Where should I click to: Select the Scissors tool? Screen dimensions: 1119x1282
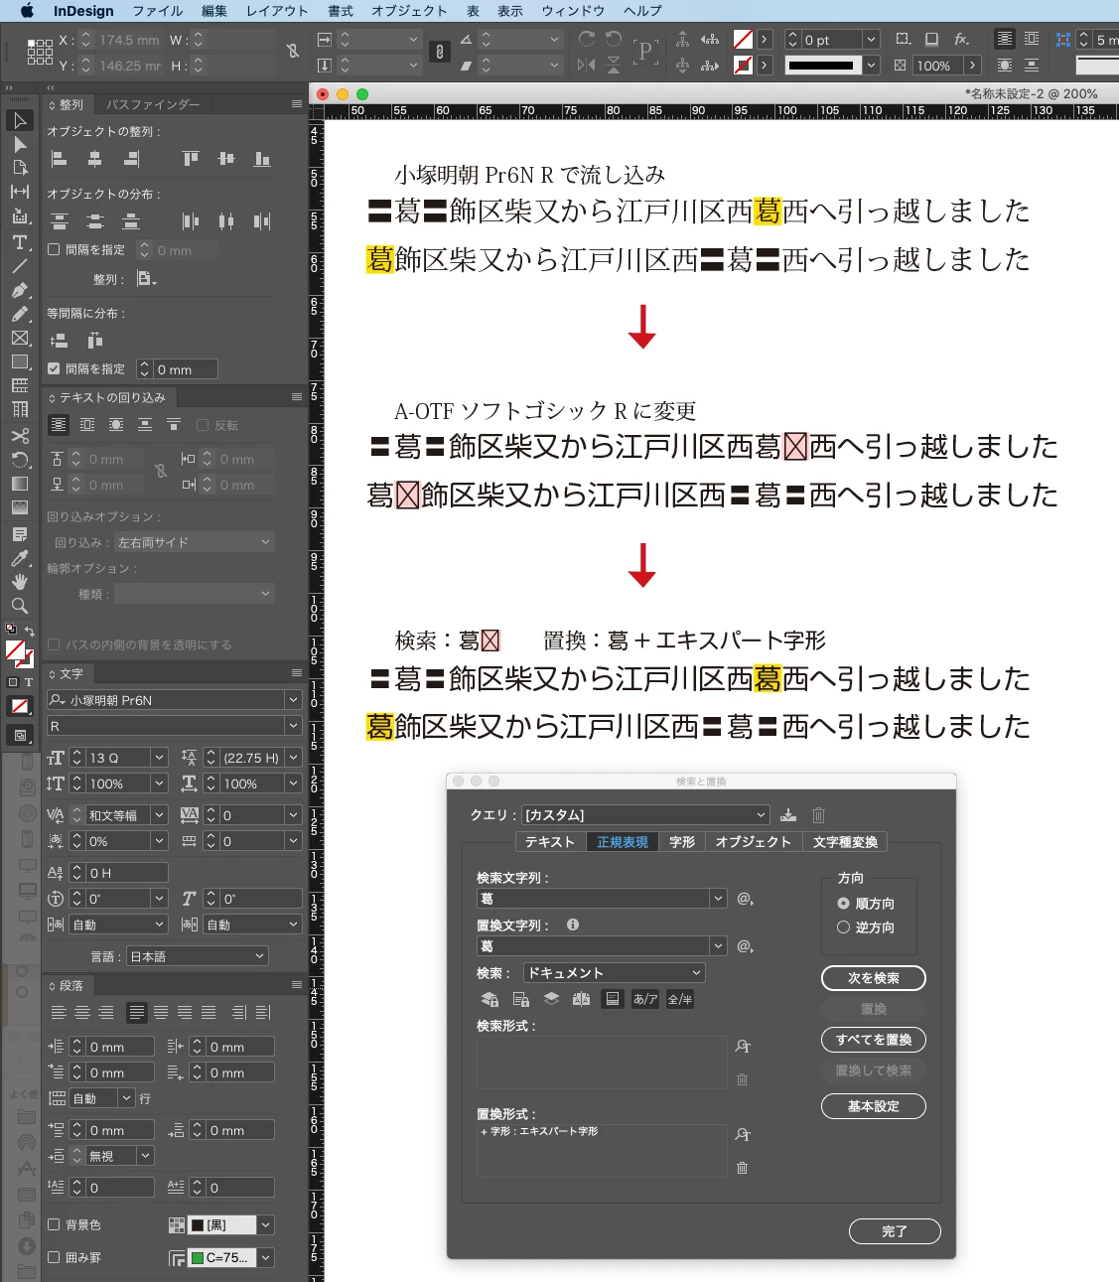(x=20, y=435)
